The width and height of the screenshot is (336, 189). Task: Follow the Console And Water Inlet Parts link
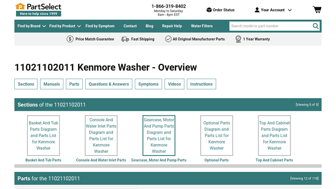[101, 160]
